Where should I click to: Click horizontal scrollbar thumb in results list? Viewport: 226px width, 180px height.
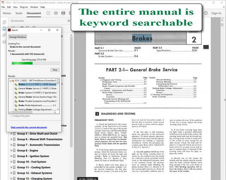pyautogui.click(x=22, y=112)
